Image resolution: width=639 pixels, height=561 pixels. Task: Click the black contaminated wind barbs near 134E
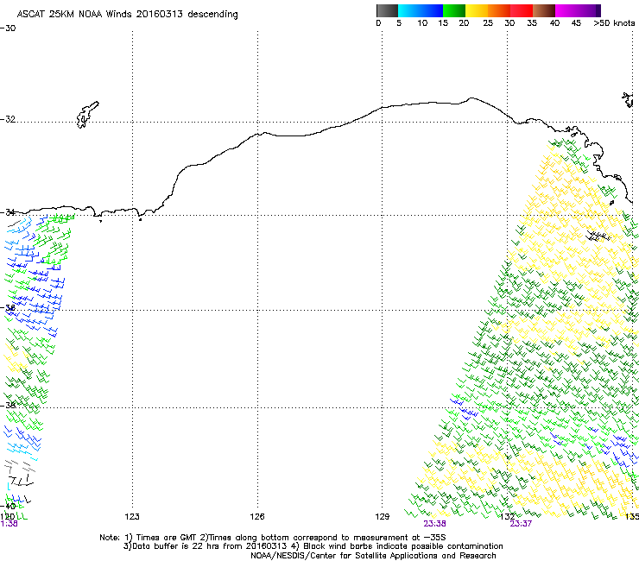point(598,236)
